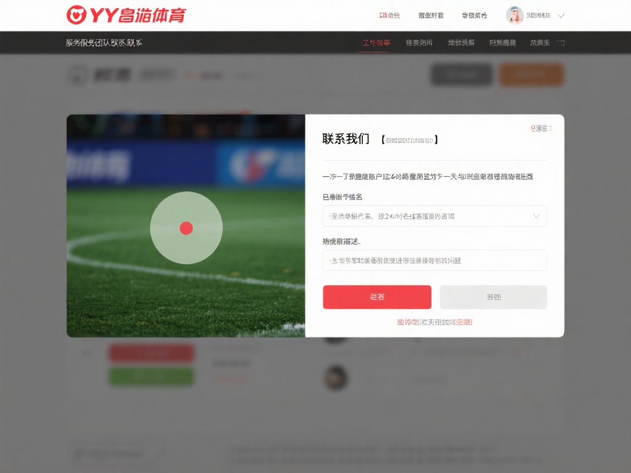The width and height of the screenshot is (631, 473).
Task: Click the gray cancel button in the contact dialog
Action: coord(493,297)
